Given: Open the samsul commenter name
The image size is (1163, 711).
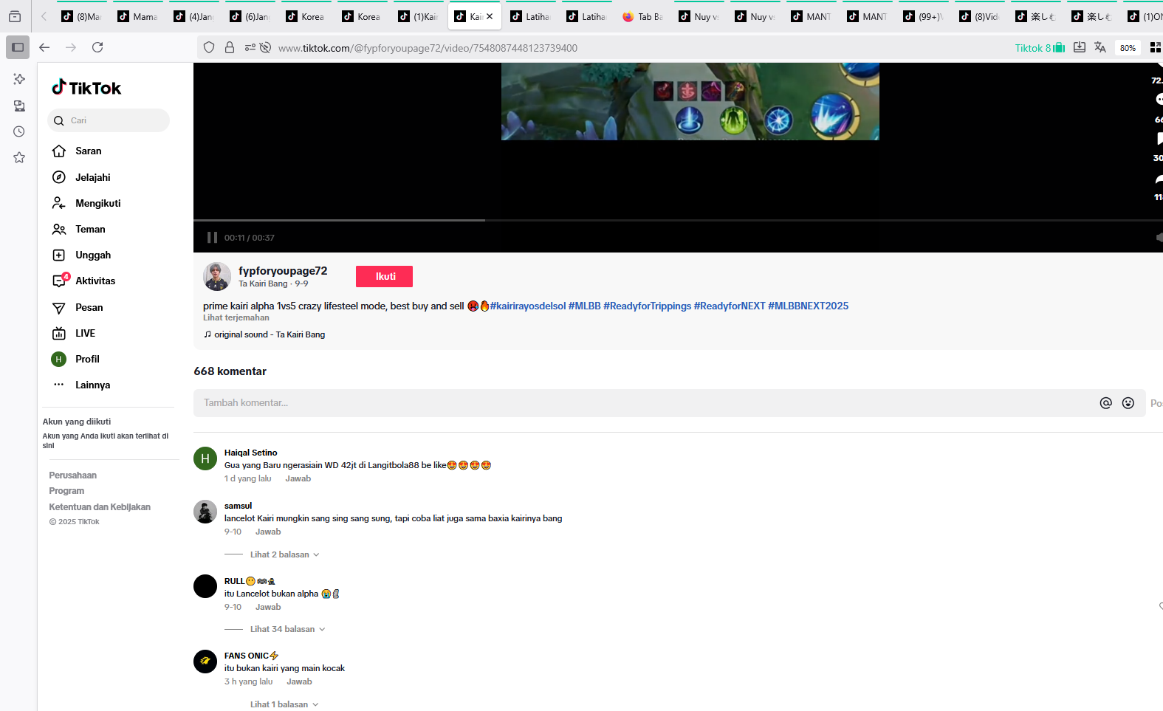Looking at the screenshot, I should (x=238, y=506).
